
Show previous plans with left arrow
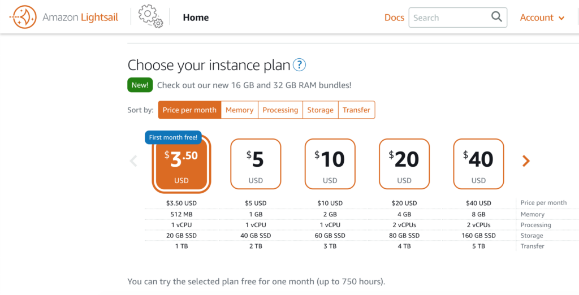(x=133, y=160)
